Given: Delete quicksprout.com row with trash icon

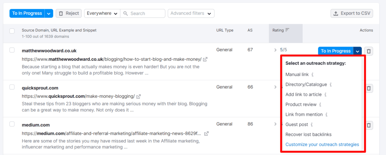Looking at the screenshot, I should [369, 88].
